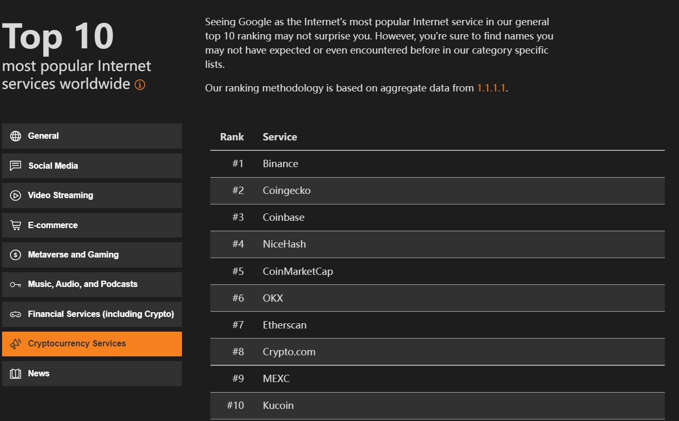The height and width of the screenshot is (421, 679).
Task: Click the key icon beside Music, Audio, and Podcasts
Action: tap(16, 284)
